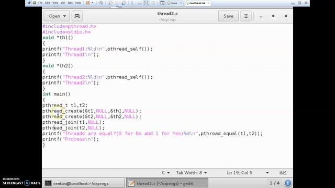Click the pthread_join(t1,NULL); line
The width and height of the screenshot is (335, 188).
(73, 122)
